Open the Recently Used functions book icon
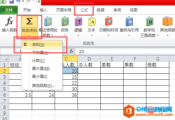The image size is (175, 120). point(48,21)
